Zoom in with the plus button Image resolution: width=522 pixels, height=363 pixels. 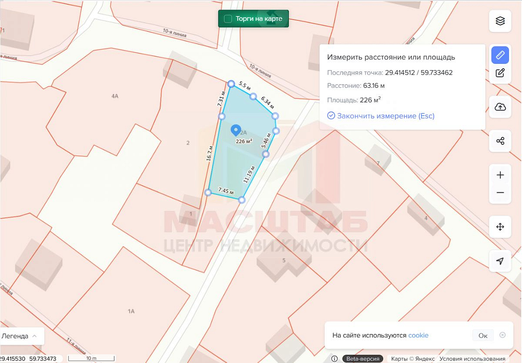500,175
